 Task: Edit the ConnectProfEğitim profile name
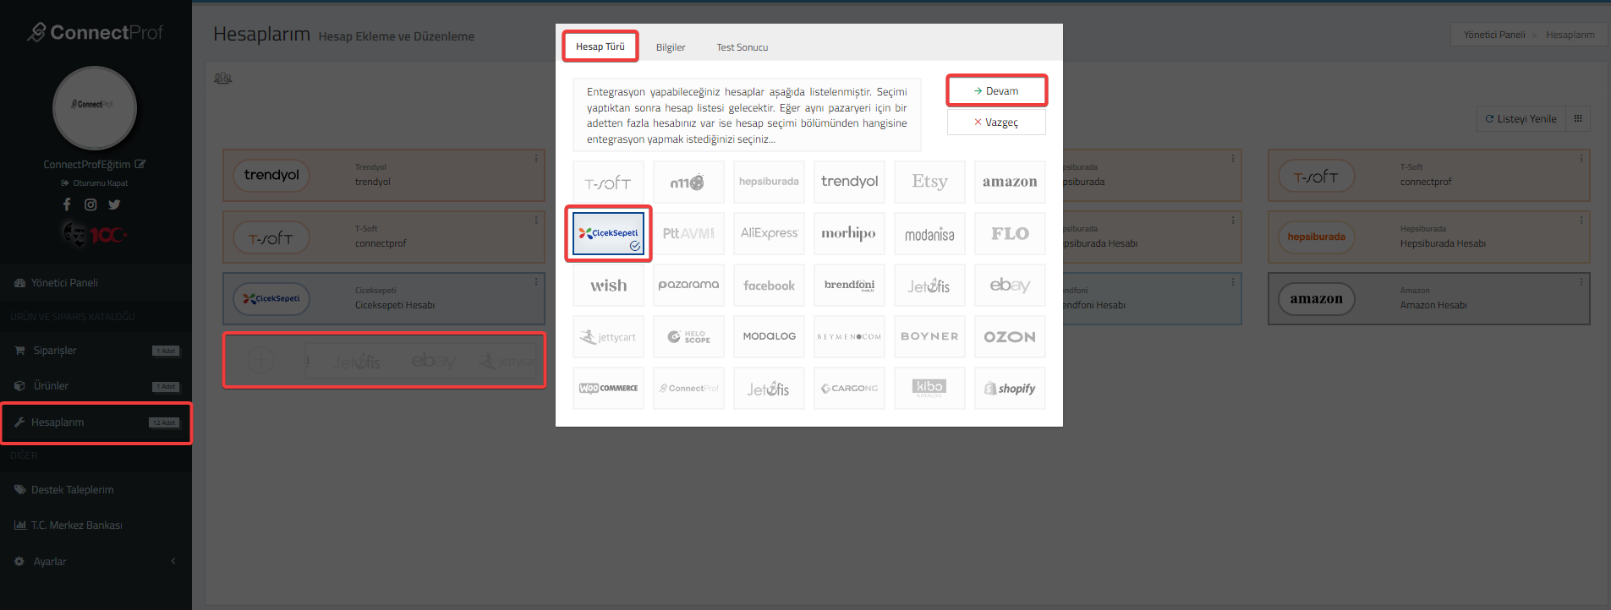coord(140,164)
